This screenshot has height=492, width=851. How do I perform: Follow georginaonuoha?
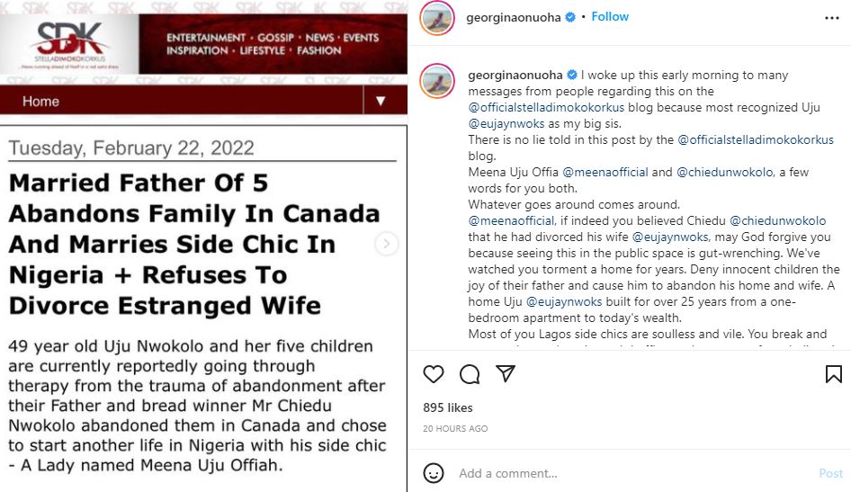[611, 17]
